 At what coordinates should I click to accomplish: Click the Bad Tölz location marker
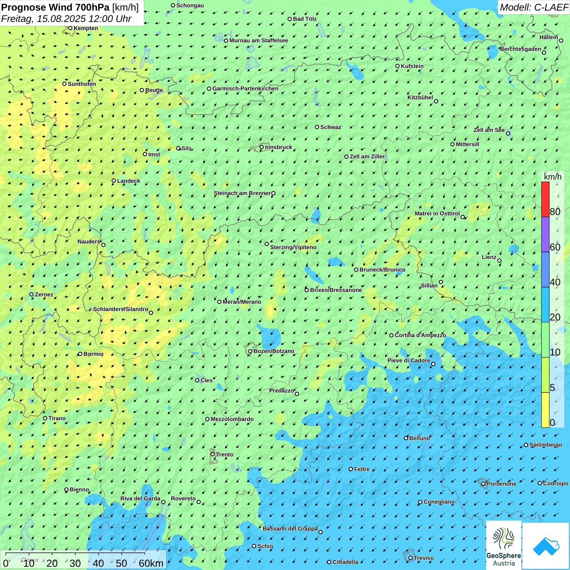coord(289,19)
